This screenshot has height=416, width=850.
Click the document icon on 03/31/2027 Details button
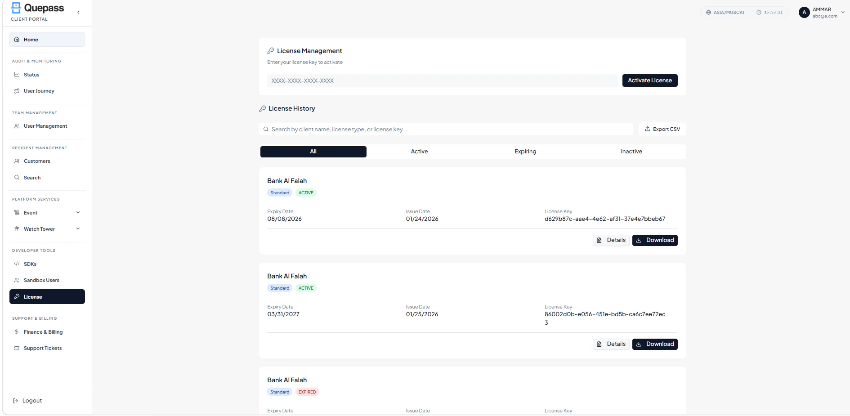tap(599, 344)
